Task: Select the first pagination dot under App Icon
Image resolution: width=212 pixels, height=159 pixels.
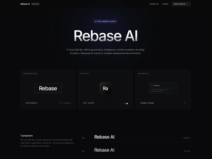Action: 123,103
